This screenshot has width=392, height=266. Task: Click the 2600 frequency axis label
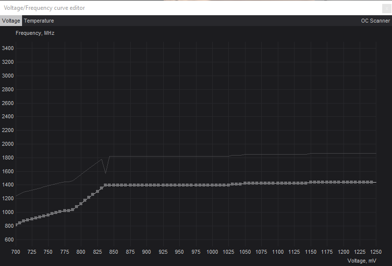(8, 103)
